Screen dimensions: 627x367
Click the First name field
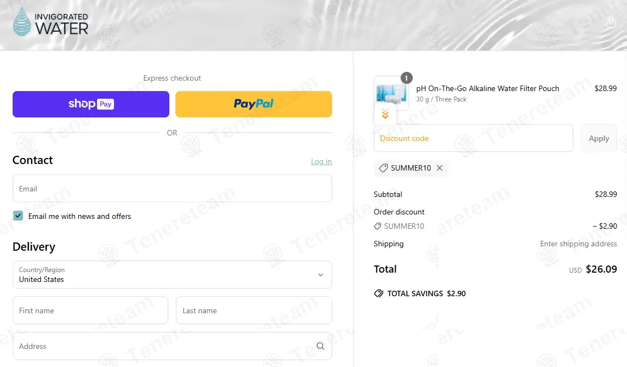tap(90, 310)
